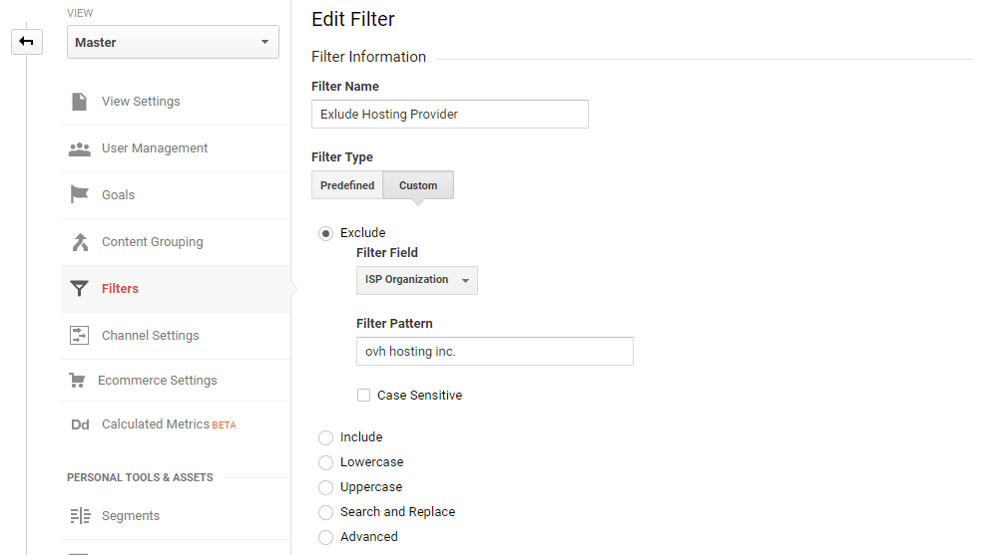Switch to the Custom filter type
This screenshot has width=1003, height=555.
[418, 185]
